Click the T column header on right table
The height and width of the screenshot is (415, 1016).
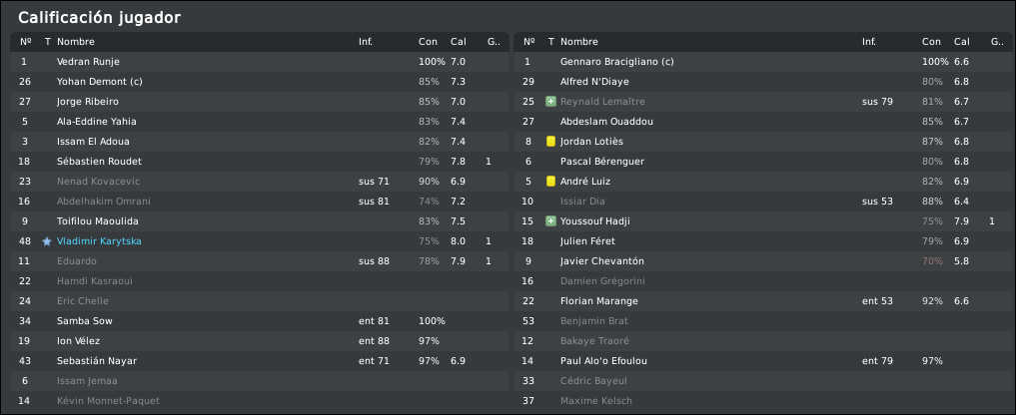click(550, 42)
